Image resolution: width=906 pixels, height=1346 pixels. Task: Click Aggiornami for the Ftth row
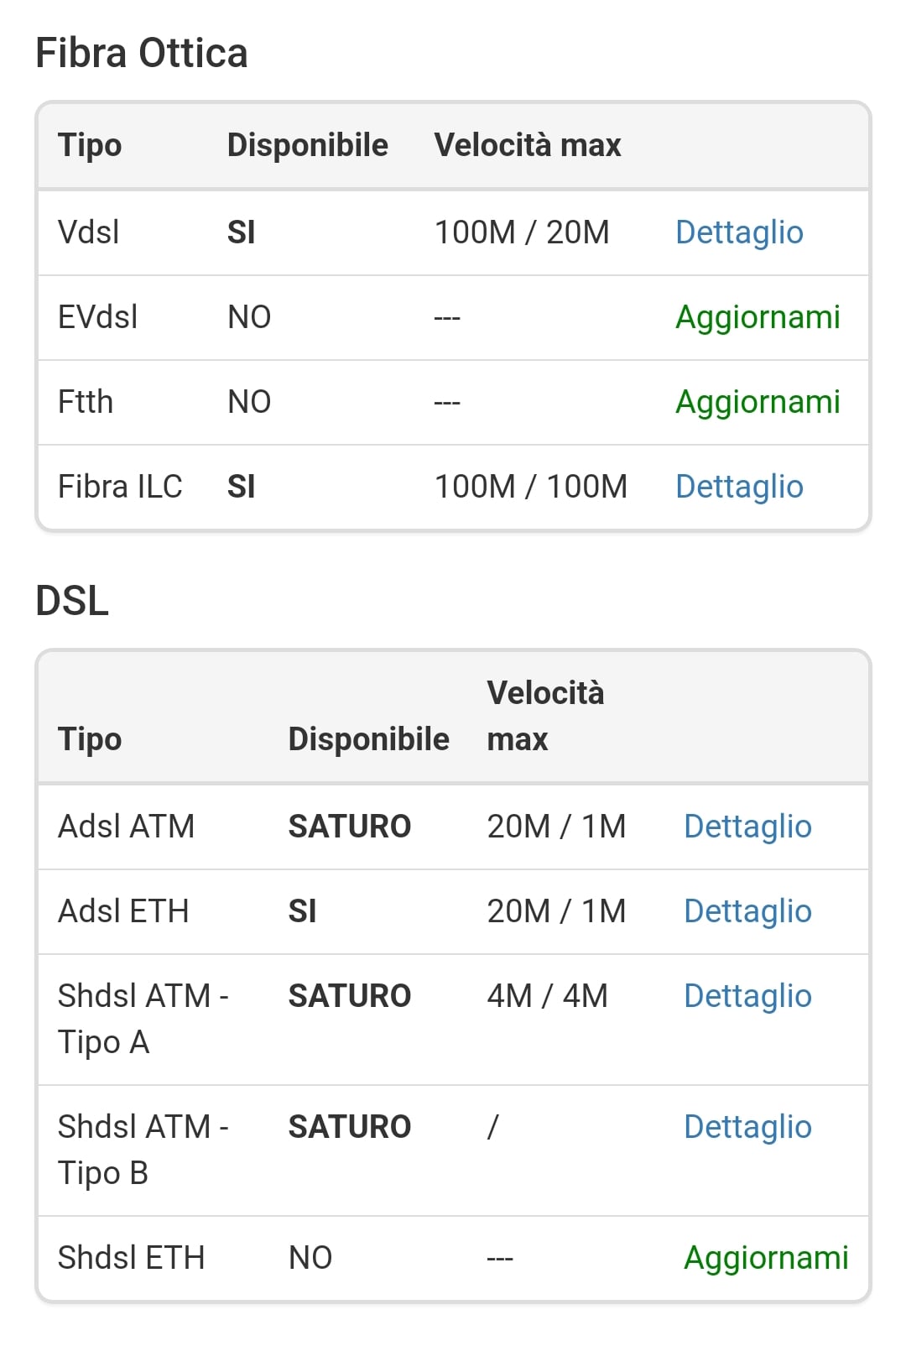point(758,402)
